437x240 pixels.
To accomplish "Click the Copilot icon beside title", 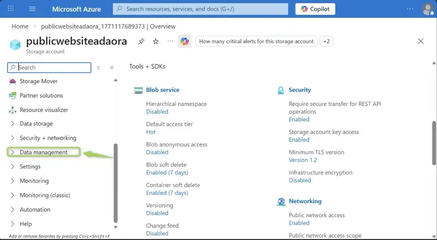I will (x=185, y=41).
